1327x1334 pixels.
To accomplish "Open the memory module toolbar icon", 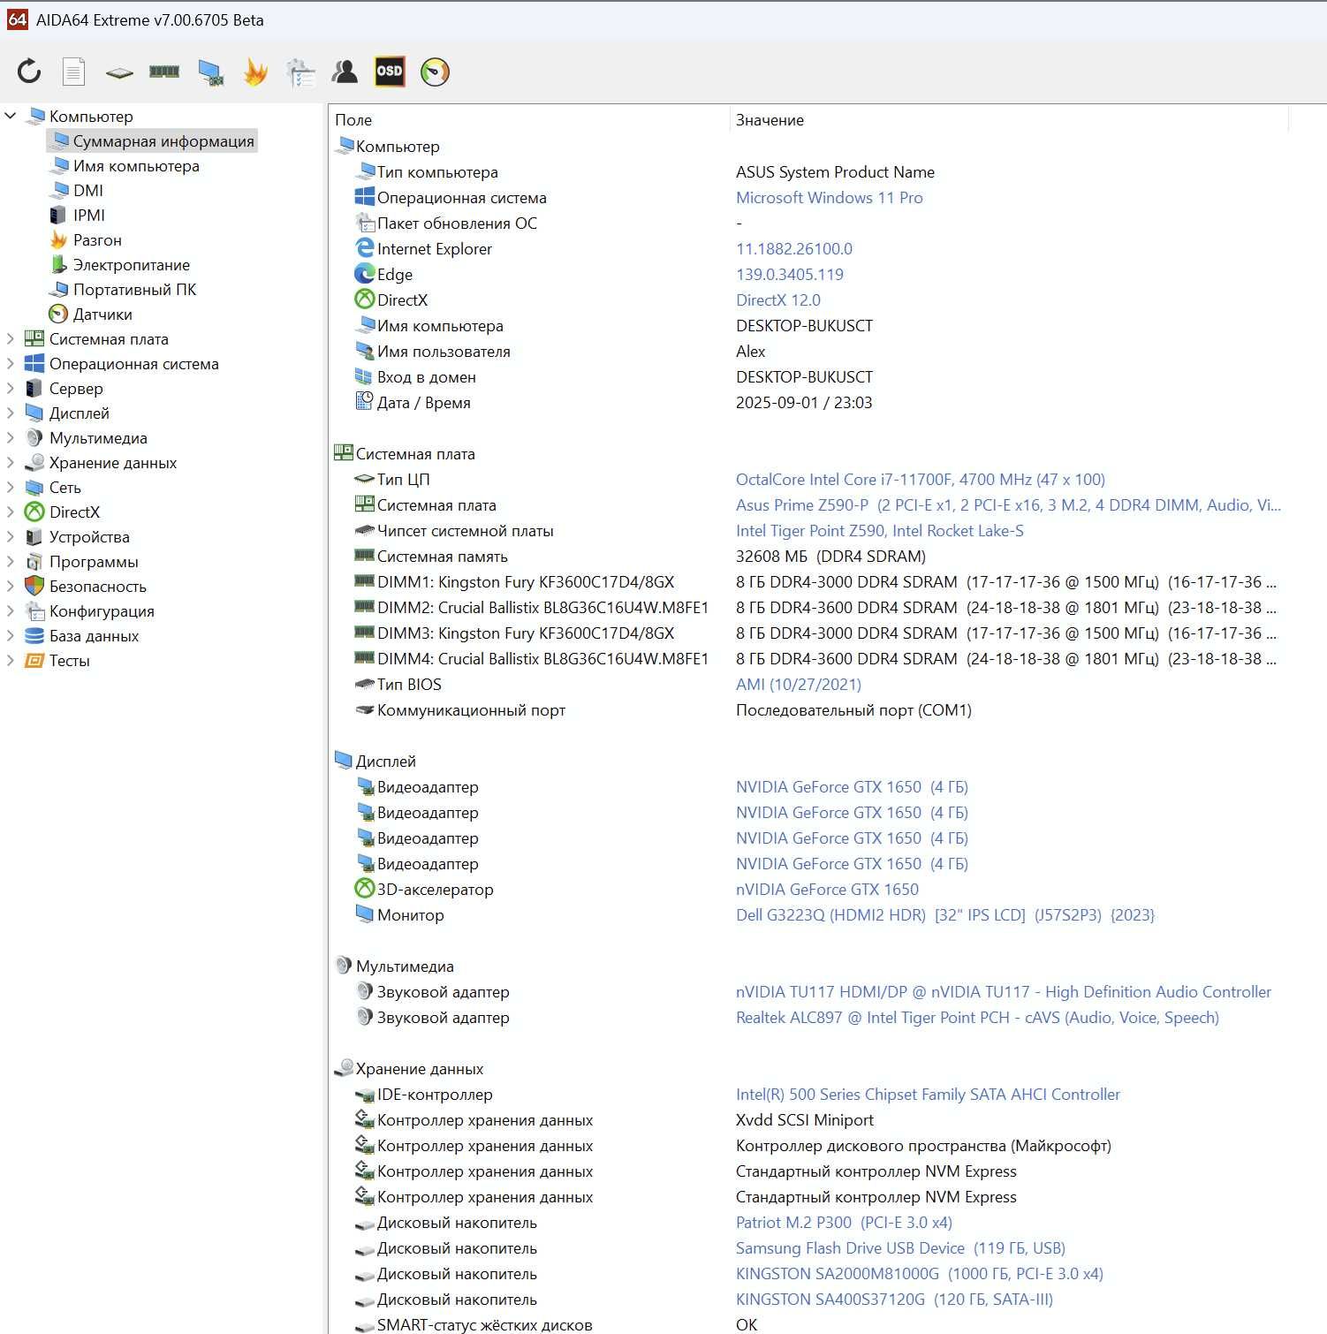I will pyautogui.click(x=164, y=72).
